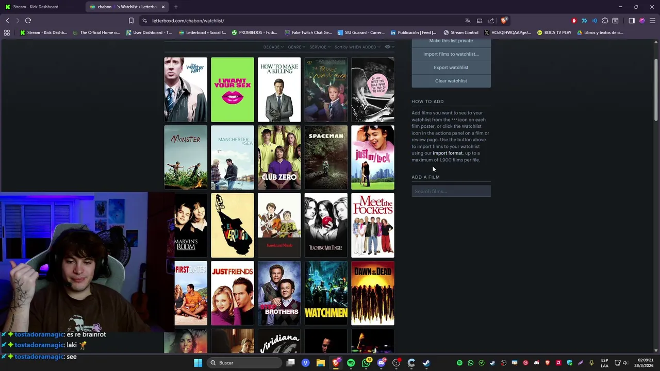Reload the page with the refresh icon
Image resolution: width=660 pixels, height=371 pixels.
pos(28,21)
